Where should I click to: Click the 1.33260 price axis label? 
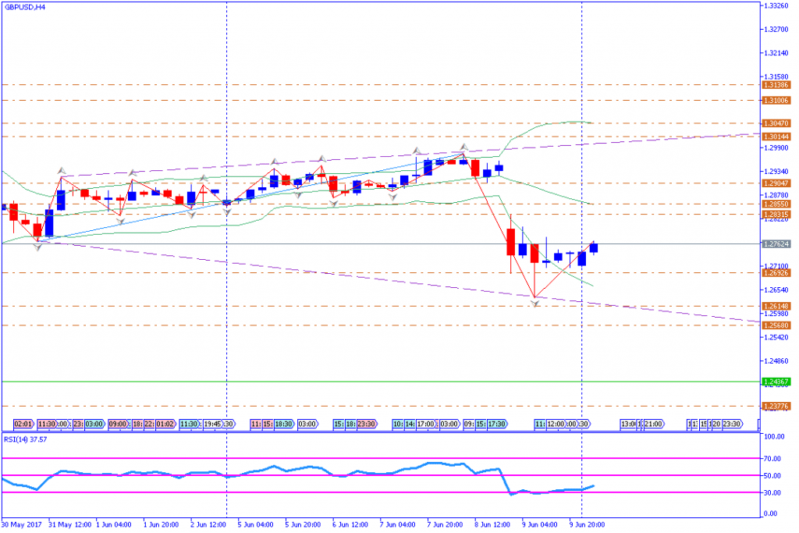775,5
